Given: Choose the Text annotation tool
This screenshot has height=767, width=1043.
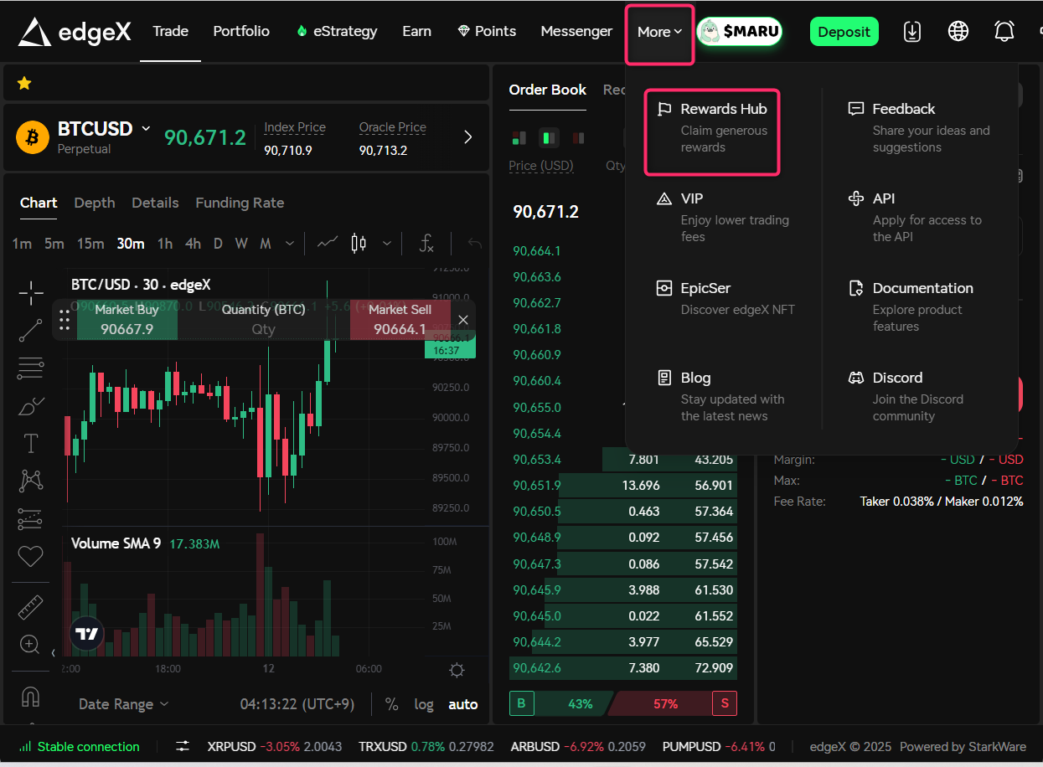Looking at the screenshot, I should click(x=31, y=443).
